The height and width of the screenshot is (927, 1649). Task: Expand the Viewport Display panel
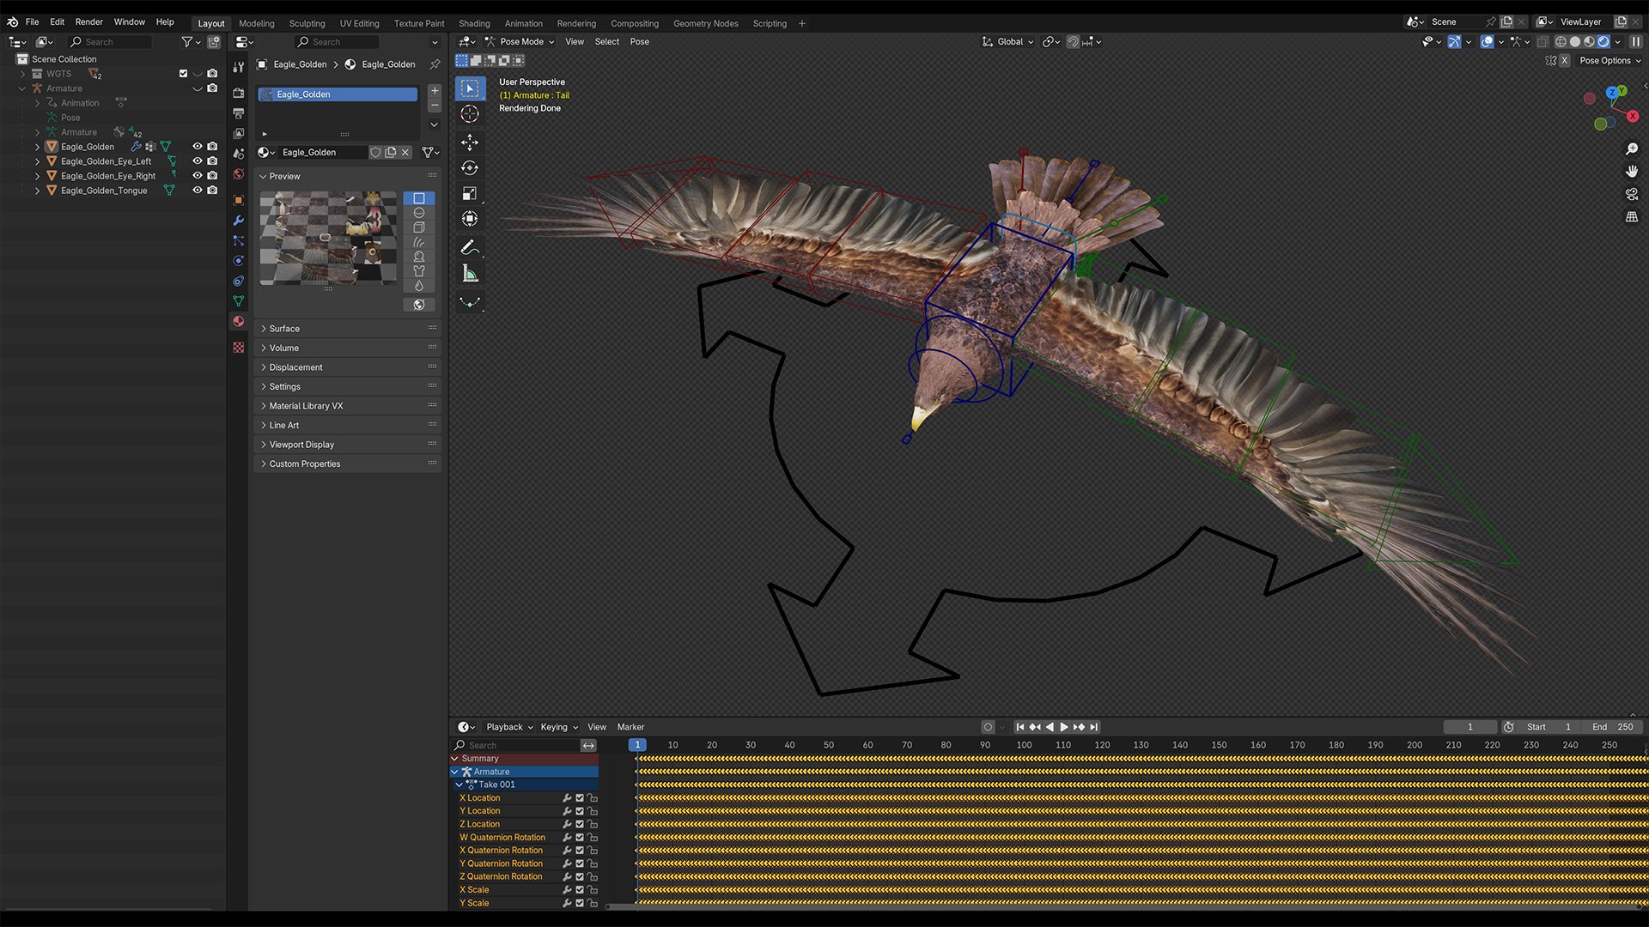(x=347, y=445)
